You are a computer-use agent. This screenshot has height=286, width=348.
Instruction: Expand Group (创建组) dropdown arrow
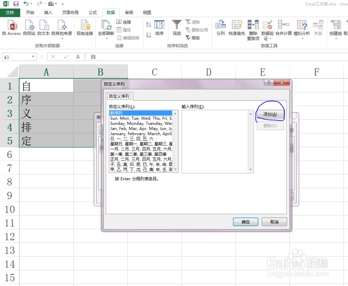tap(336, 39)
